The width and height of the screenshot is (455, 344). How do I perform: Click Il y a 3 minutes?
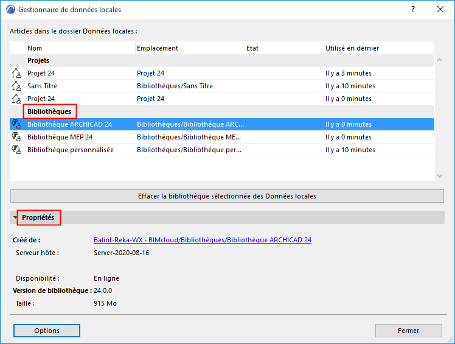[348, 73]
